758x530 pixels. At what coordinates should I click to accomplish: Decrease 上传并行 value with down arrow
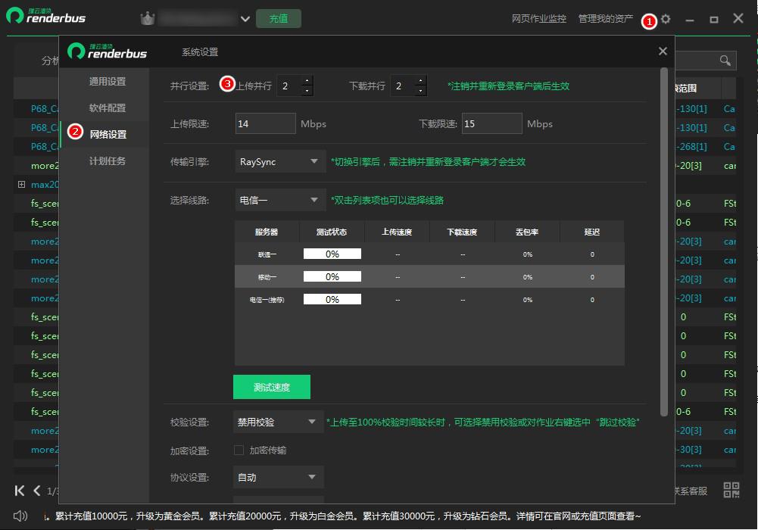coord(307,91)
